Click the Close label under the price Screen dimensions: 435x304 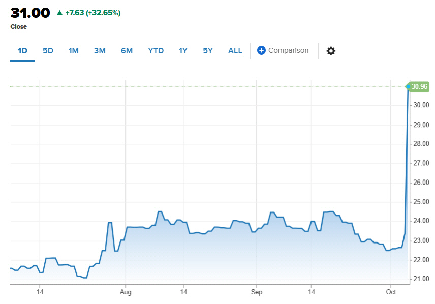point(19,27)
